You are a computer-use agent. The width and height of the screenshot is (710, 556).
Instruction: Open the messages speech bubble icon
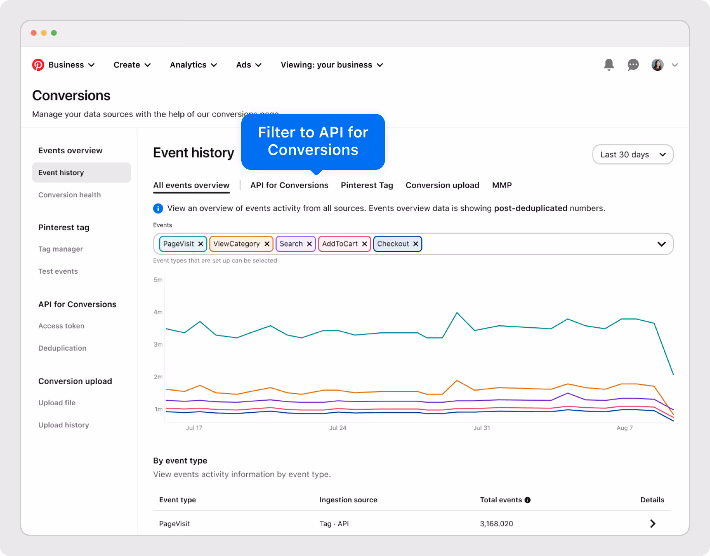tap(633, 65)
